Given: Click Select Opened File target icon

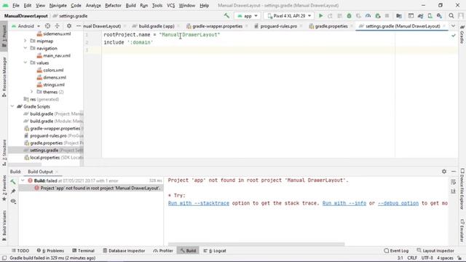Looking at the screenshot, I should pos(47,26).
